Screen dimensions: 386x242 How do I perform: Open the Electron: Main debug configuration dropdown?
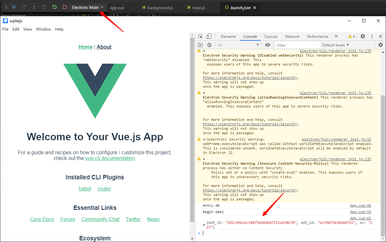tap(88, 7)
